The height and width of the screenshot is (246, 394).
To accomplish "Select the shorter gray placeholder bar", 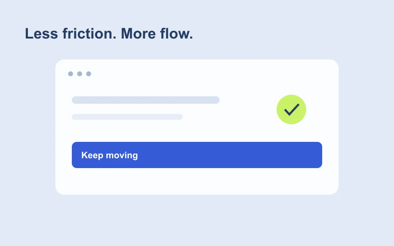I will pyautogui.click(x=127, y=117).
